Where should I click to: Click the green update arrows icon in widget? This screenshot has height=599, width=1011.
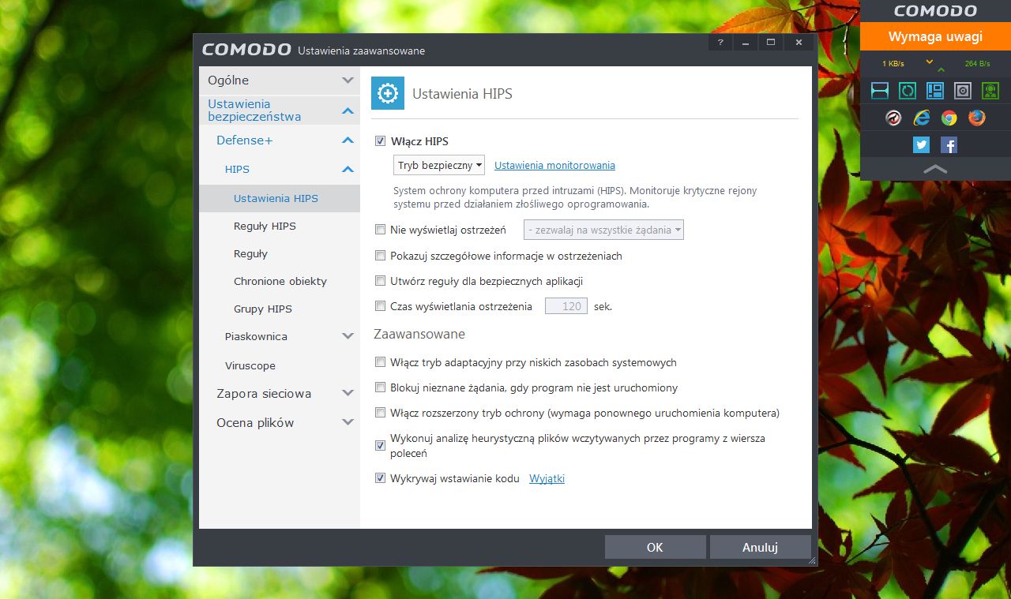(908, 90)
